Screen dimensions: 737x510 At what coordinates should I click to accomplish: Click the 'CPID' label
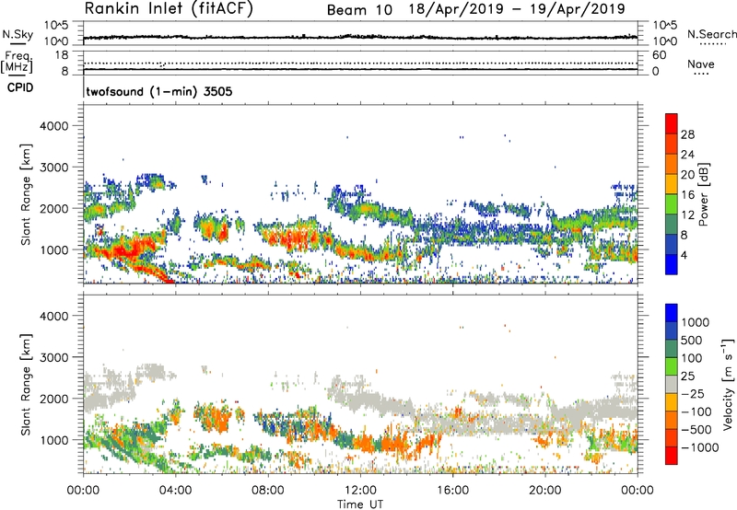pyautogui.click(x=20, y=87)
